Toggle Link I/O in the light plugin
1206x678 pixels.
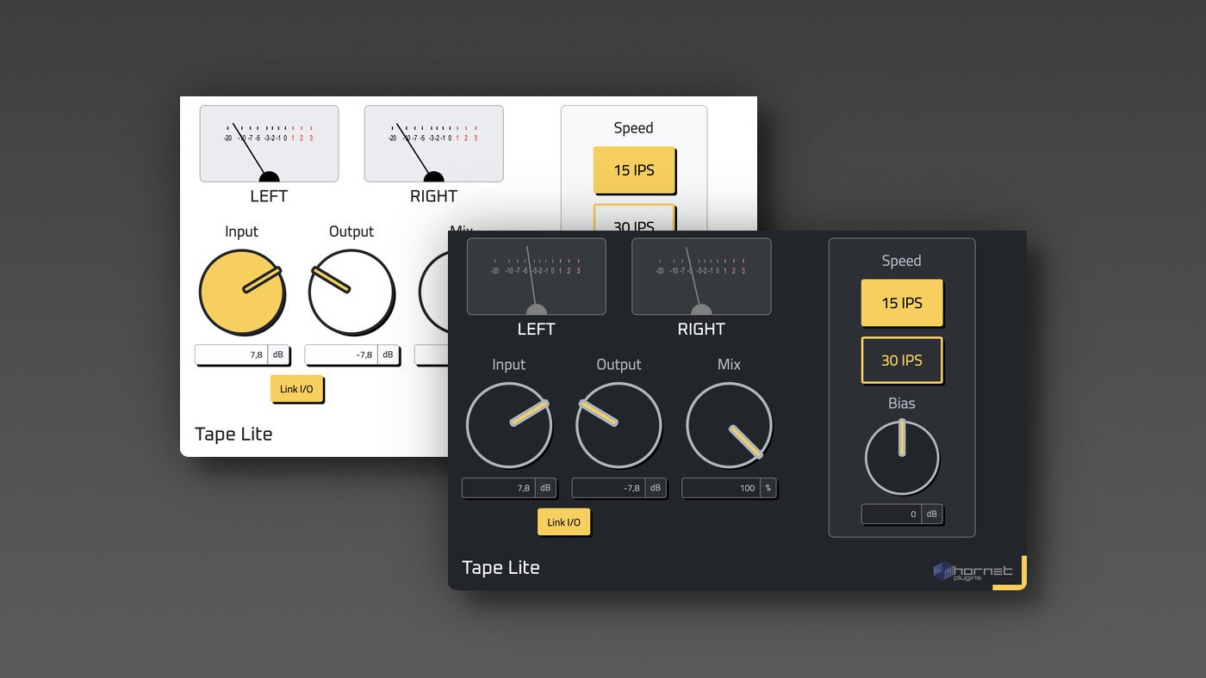click(297, 389)
